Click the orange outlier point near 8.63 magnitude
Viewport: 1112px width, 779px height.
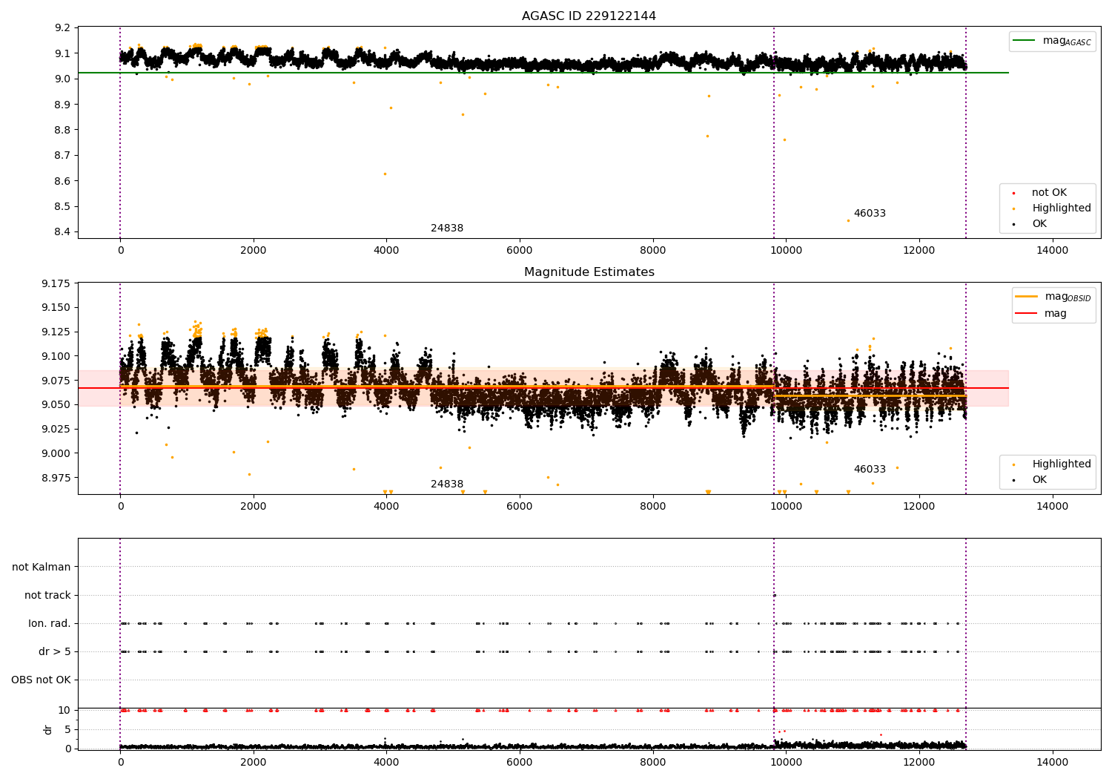pyautogui.click(x=385, y=174)
